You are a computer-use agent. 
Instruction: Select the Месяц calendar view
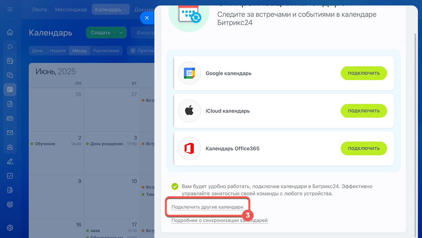coord(80,51)
